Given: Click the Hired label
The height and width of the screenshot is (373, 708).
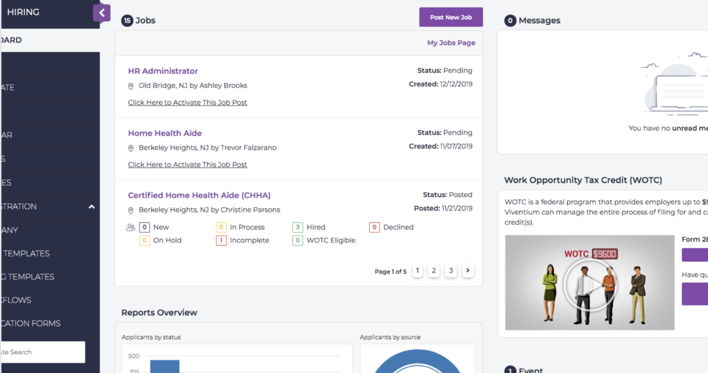Looking at the screenshot, I should tap(316, 227).
